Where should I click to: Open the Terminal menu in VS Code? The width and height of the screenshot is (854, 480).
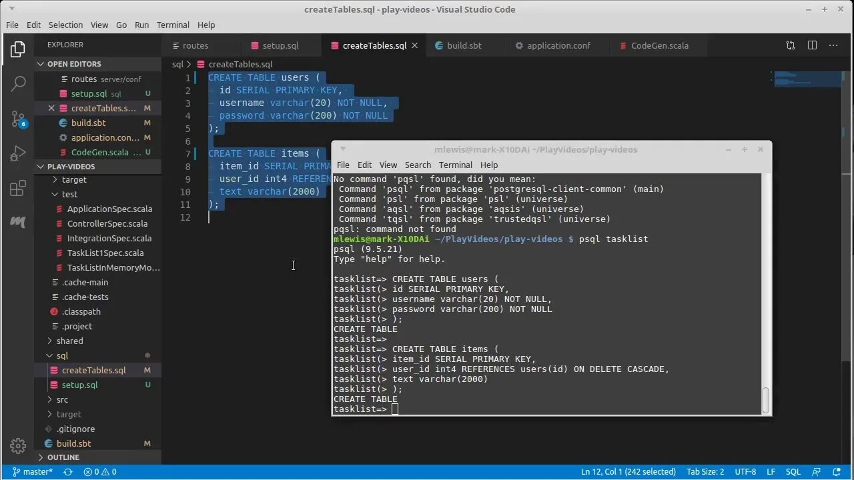coord(173,25)
